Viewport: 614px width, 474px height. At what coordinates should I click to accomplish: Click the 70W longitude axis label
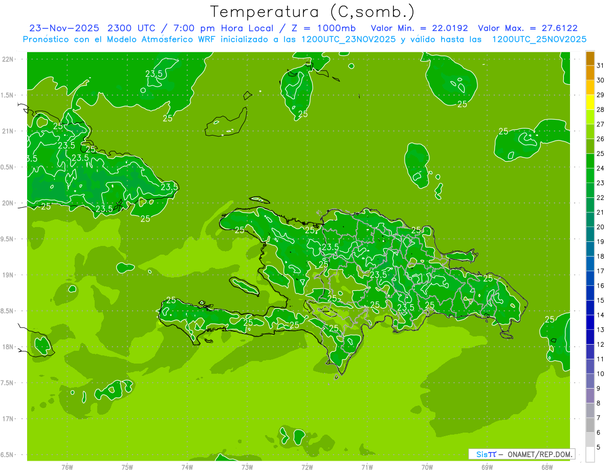[x=427, y=467]
